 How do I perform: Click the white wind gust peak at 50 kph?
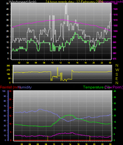(67, 4)
